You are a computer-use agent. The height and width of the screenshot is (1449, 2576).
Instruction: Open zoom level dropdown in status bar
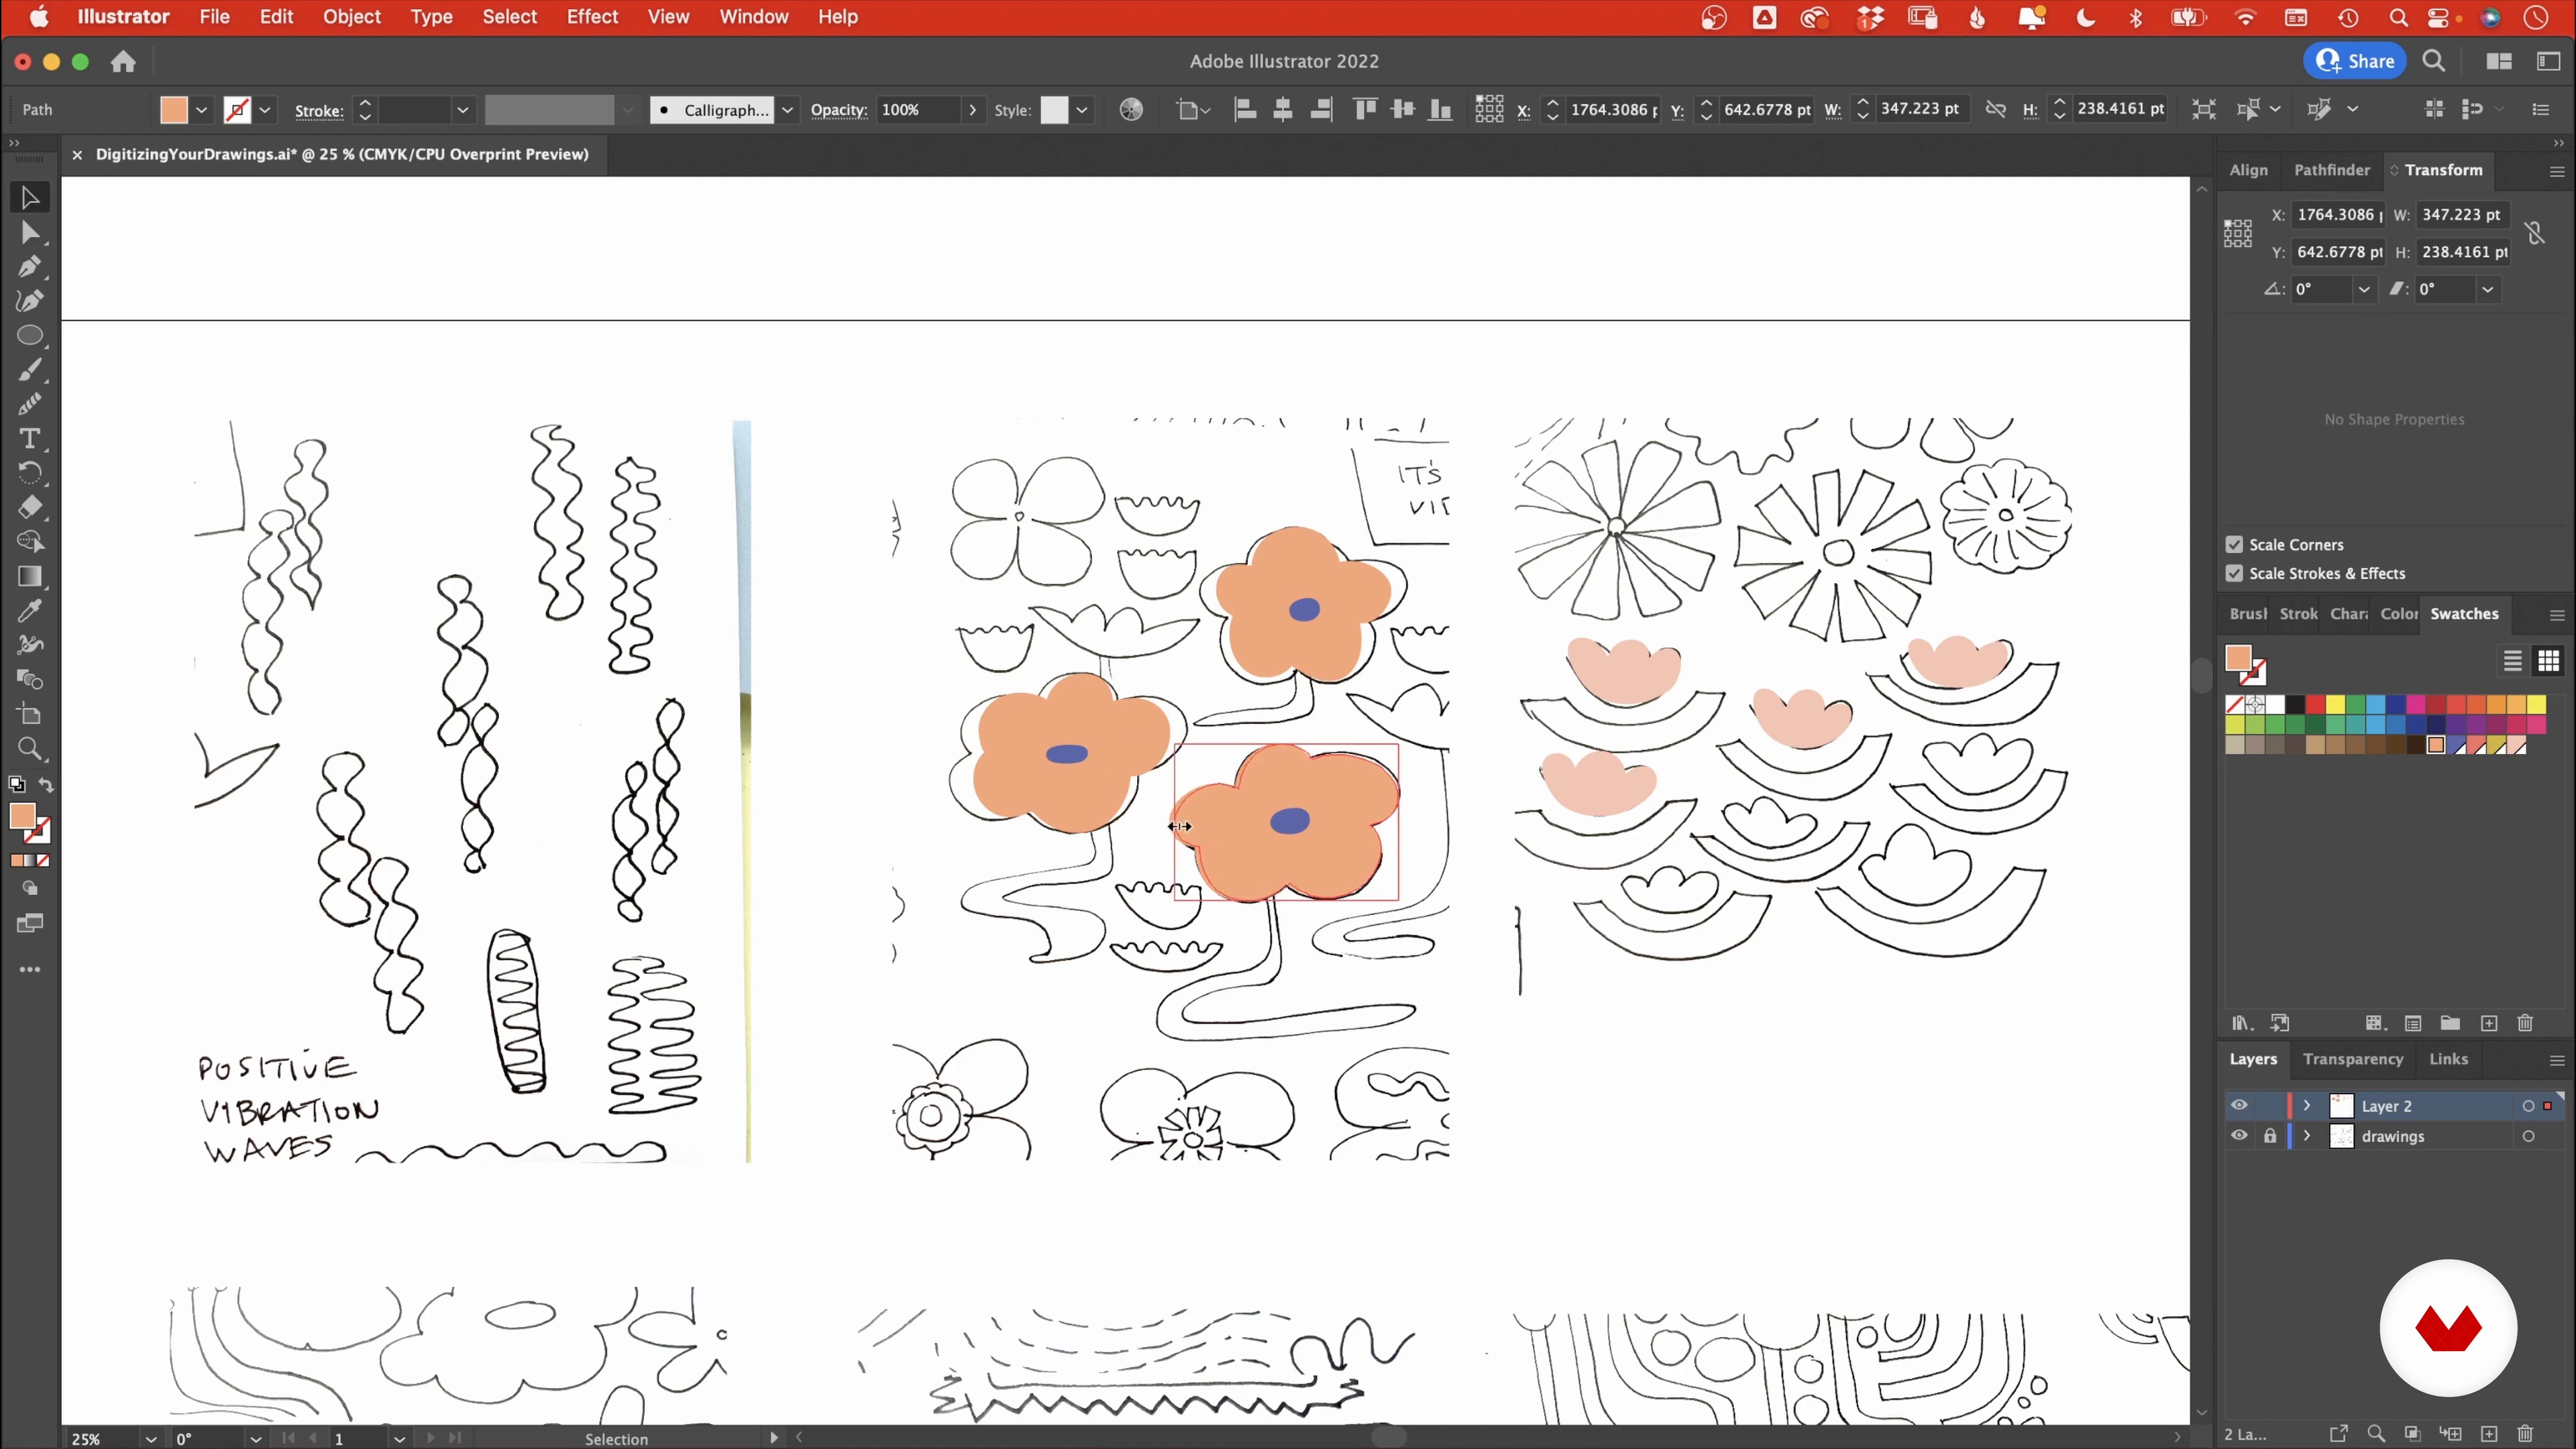pyautogui.click(x=151, y=1439)
